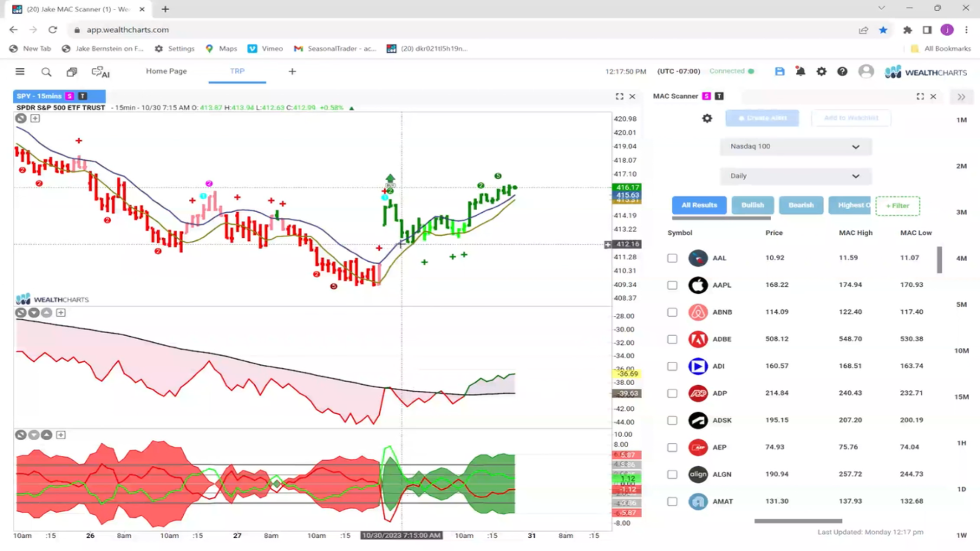
Task: Add a new workspace tab
Action: point(292,71)
